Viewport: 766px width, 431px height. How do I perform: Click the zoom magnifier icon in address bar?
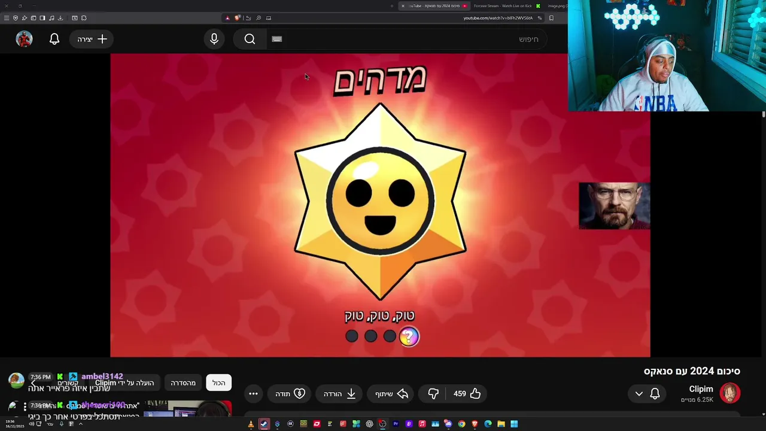[x=259, y=18]
